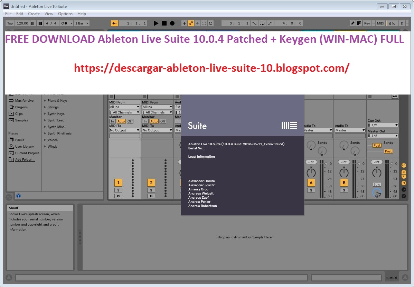
Task: Click the Capture MIDI button
Action: (204, 23)
